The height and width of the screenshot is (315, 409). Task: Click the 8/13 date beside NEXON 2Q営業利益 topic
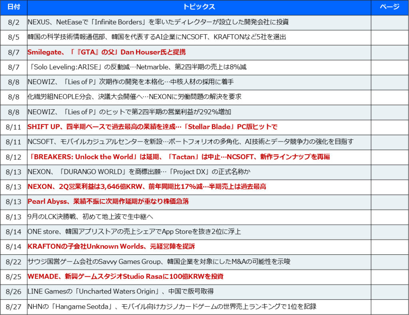coord(14,187)
